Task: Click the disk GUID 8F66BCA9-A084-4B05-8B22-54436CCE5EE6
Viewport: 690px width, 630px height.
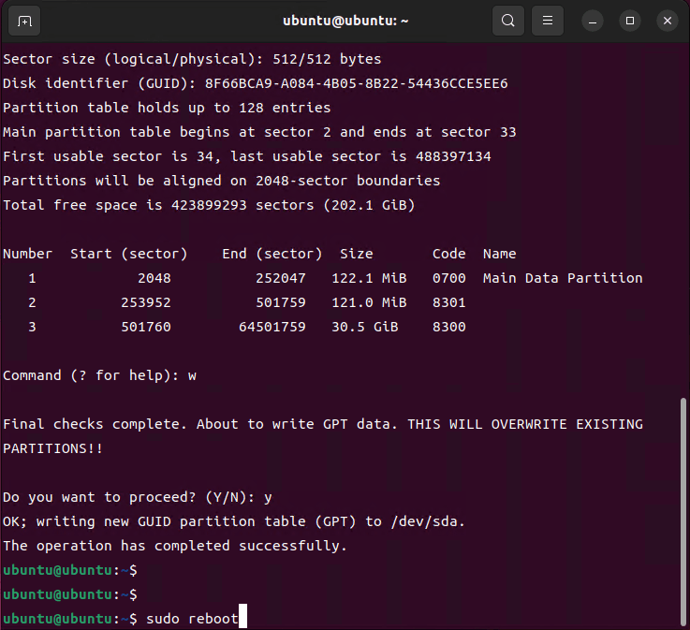Action: coord(356,83)
